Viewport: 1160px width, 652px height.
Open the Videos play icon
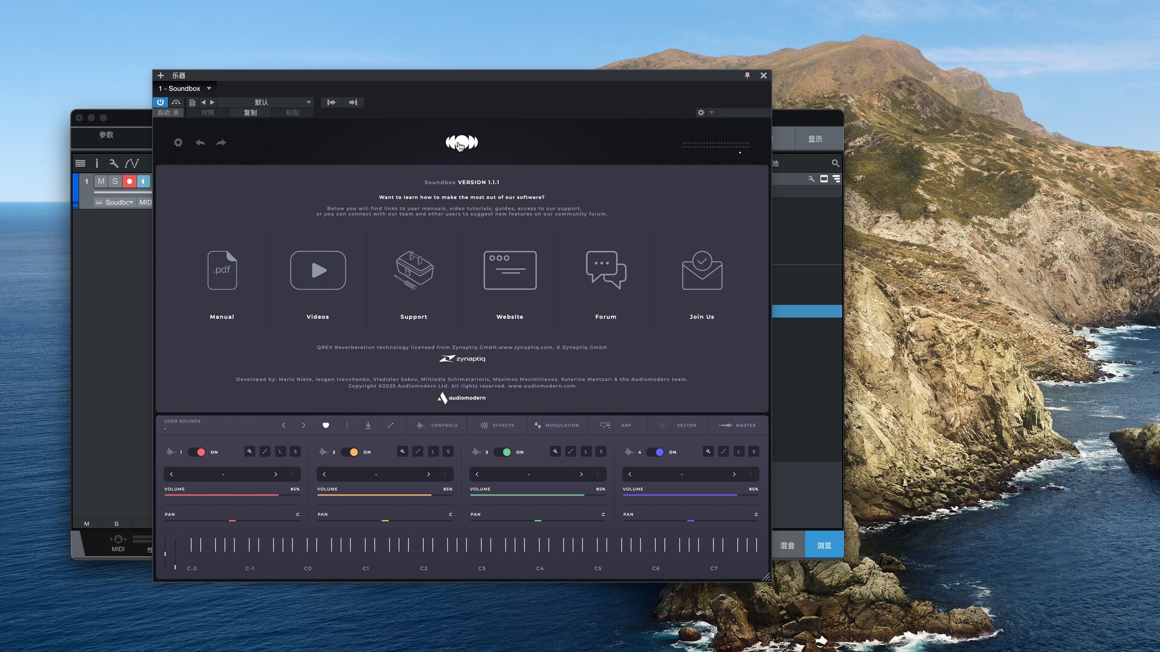pos(318,270)
